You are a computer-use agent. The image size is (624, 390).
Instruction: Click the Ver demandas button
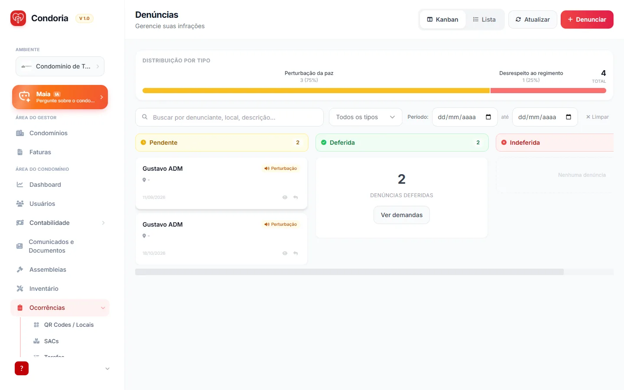point(402,215)
